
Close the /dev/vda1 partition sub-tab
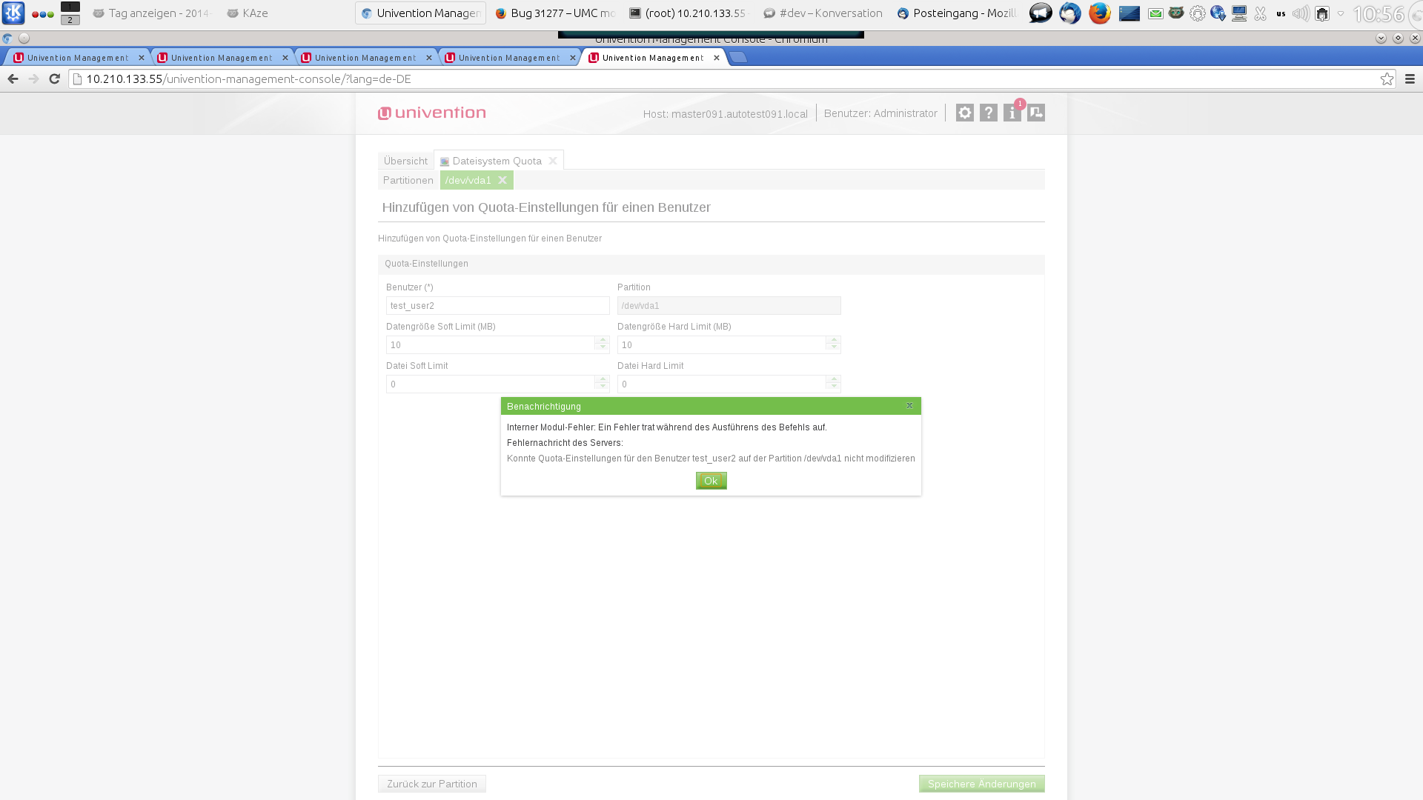[502, 180]
